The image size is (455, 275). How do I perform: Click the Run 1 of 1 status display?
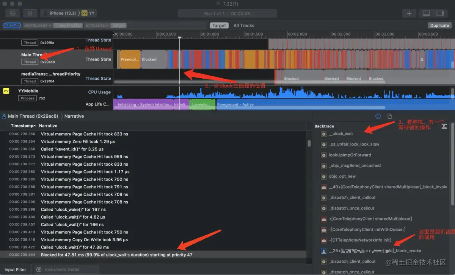tap(227, 13)
